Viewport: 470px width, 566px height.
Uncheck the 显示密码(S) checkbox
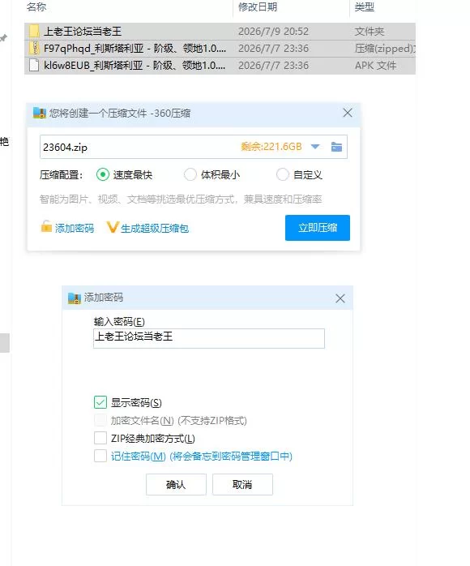click(100, 402)
